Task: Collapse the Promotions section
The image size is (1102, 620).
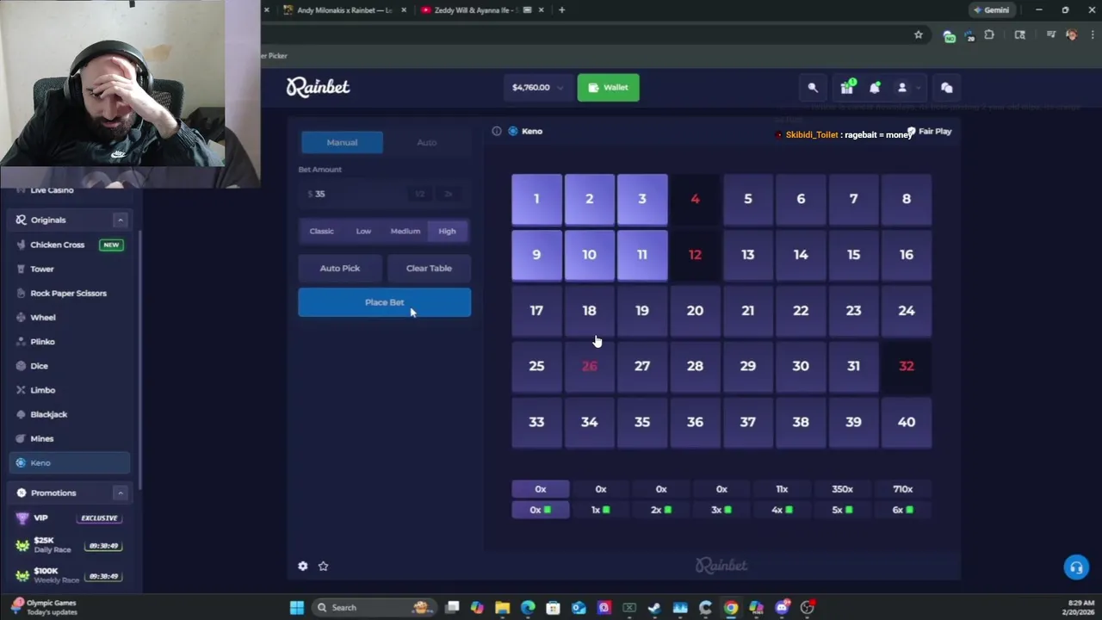Action: [120, 493]
